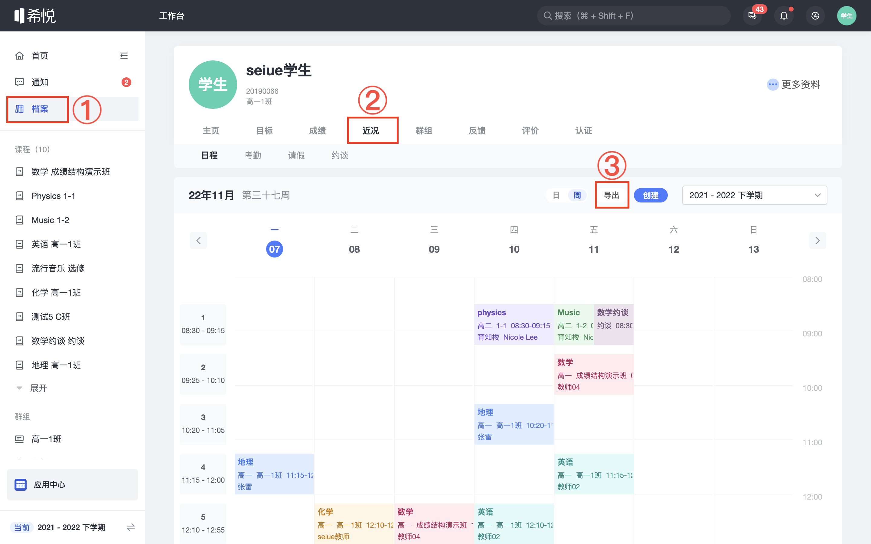Click the course icon for 数学 成绩结构演示班

pos(19,172)
